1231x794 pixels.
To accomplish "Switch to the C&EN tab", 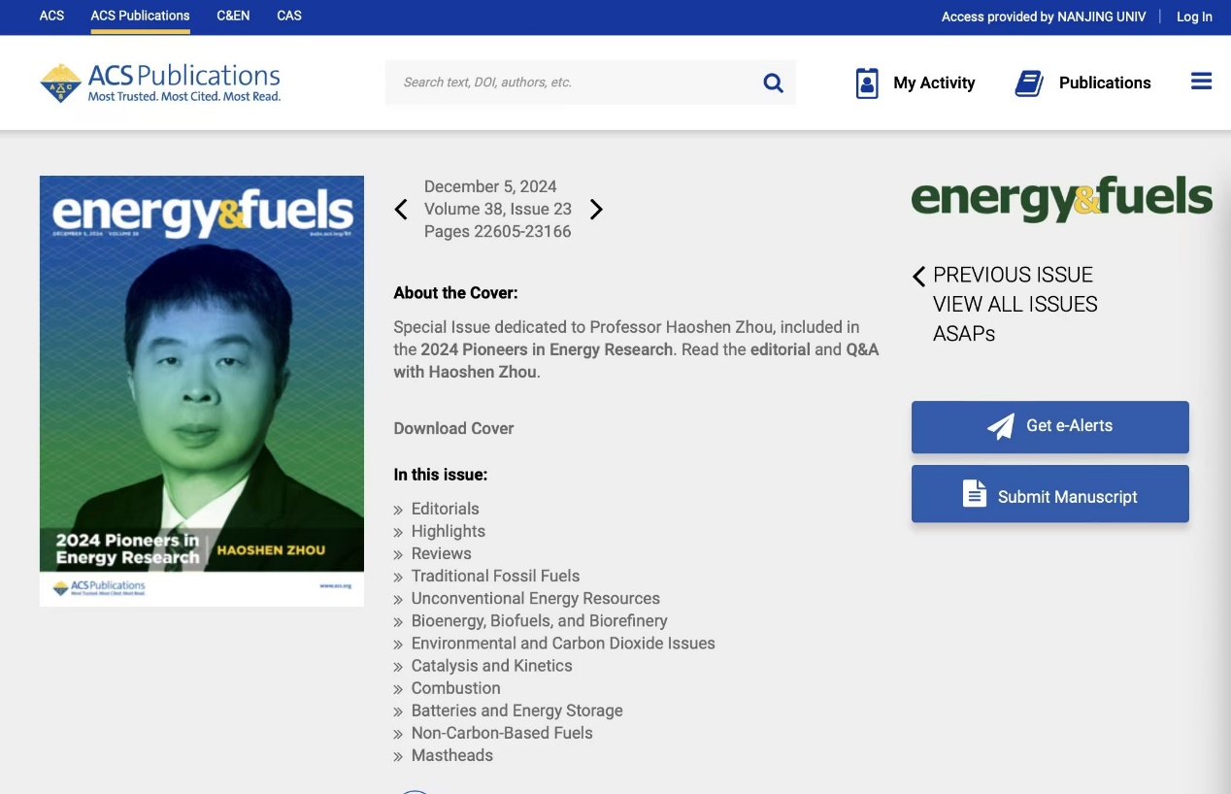I will (233, 16).
